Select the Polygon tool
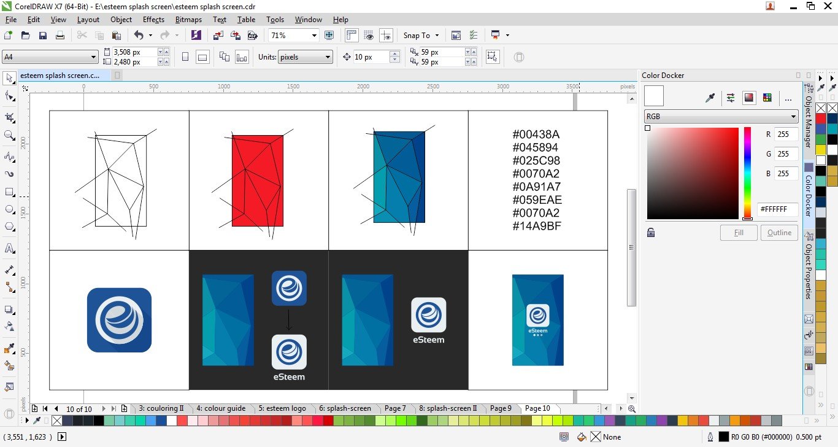 9,227
